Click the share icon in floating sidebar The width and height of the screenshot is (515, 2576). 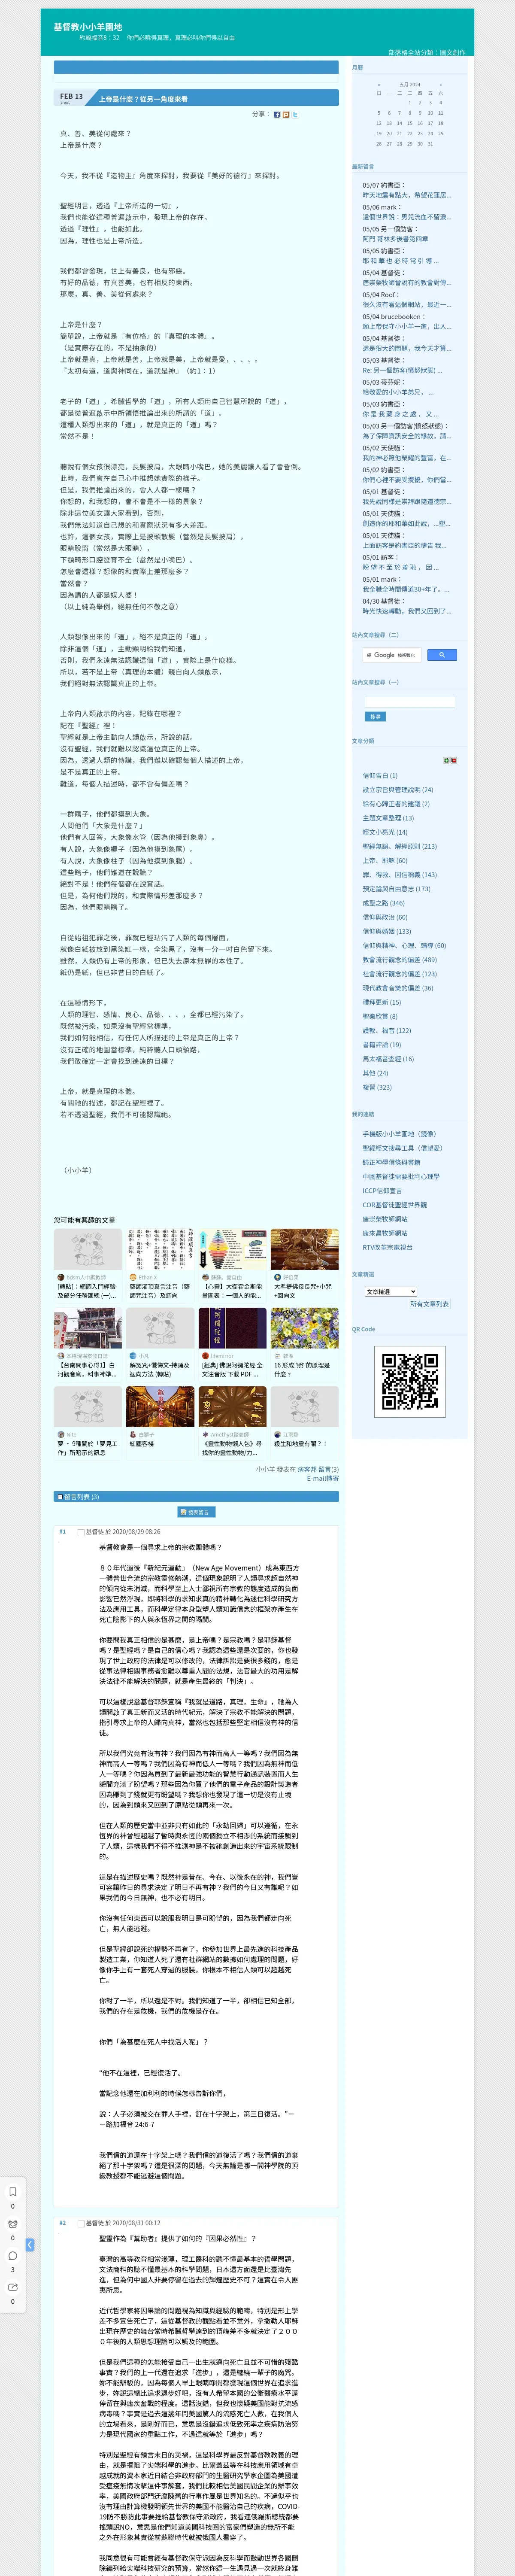pyautogui.click(x=13, y=2287)
